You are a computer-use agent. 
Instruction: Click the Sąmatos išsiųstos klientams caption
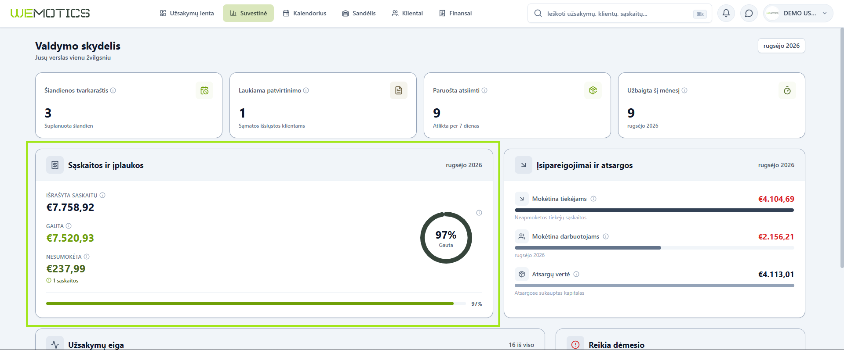tap(272, 126)
